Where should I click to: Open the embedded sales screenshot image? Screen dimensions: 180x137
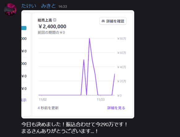[x=78, y=64]
